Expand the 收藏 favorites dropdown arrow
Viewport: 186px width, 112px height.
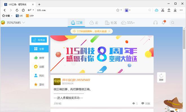pos(12,16)
